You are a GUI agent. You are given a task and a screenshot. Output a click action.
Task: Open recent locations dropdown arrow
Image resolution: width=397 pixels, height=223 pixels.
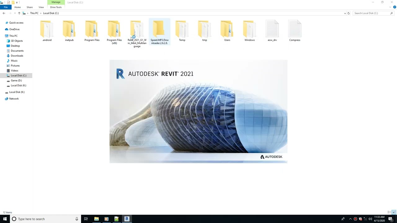(x=15, y=13)
